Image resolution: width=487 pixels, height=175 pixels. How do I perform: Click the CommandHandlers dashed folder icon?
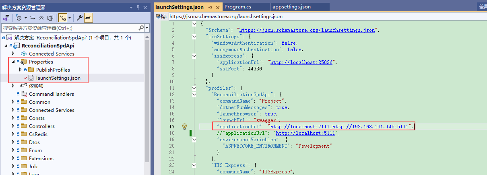pyautogui.click(x=24, y=94)
